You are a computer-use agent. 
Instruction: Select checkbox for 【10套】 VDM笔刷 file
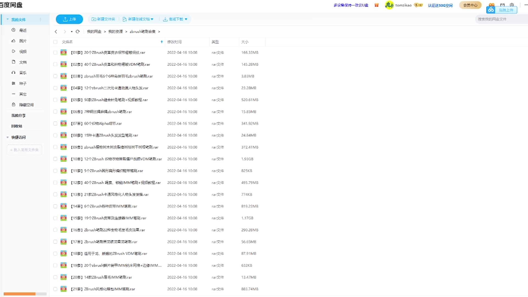pos(55,159)
